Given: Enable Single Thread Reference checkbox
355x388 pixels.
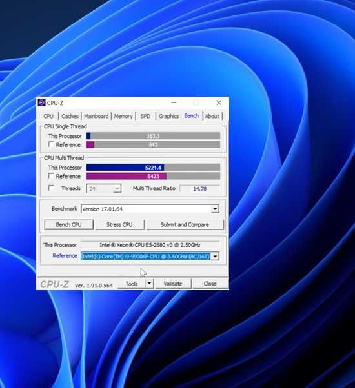Looking at the screenshot, I should coord(51,144).
